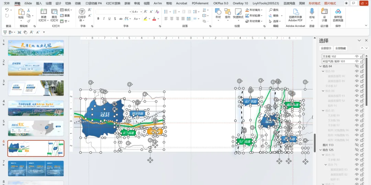Click the 全部隐藏 button
The height and width of the screenshot is (185, 371).
pyautogui.click(x=340, y=48)
